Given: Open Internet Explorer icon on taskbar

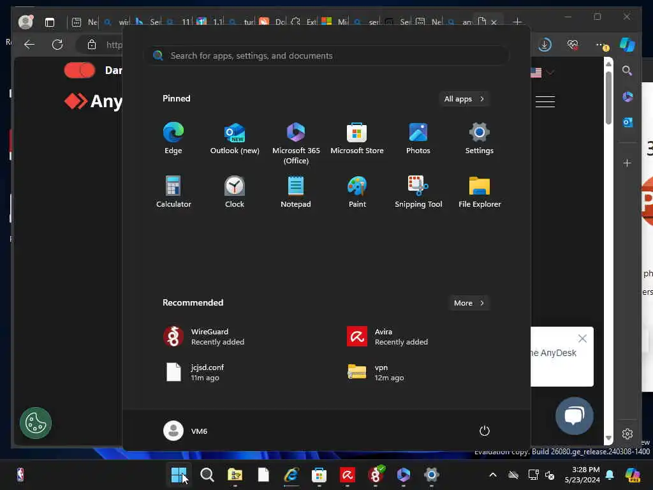Looking at the screenshot, I should pyautogui.click(x=291, y=475).
